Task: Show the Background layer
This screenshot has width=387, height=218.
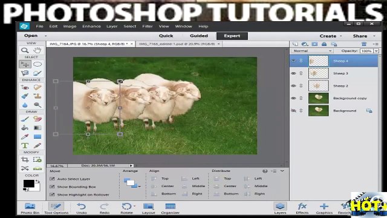Action: tap(293, 111)
